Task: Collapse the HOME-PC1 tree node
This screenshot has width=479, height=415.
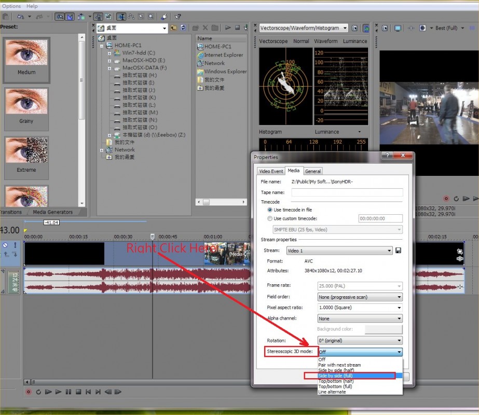Action: click(102, 46)
